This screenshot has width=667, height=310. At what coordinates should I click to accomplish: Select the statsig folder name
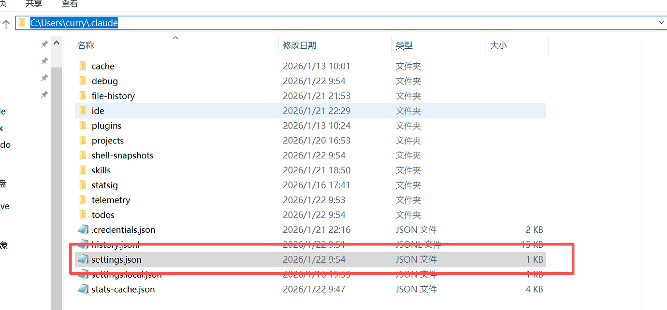(105, 185)
